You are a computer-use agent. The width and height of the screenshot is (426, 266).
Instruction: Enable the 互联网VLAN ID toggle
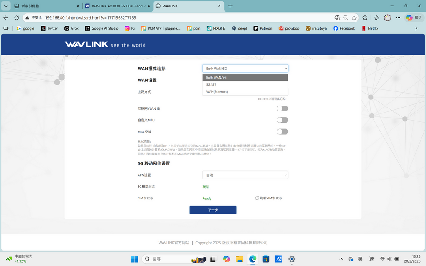pyautogui.click(x=282, y=108)
